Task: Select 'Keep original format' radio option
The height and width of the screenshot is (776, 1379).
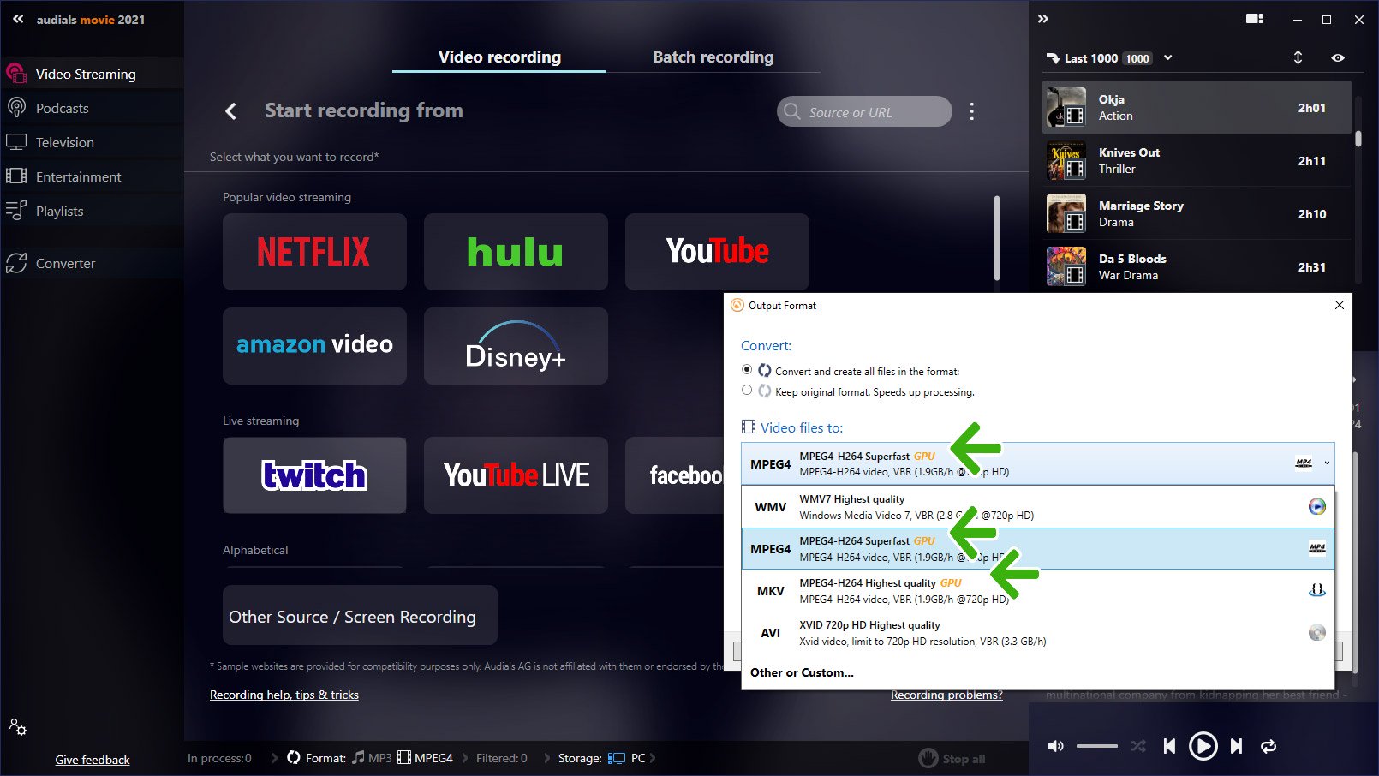Action: (x=747, y=391)
